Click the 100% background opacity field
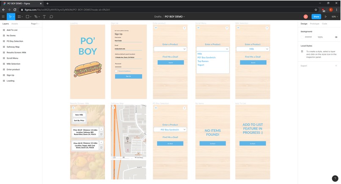This screenshot has height=184, width=341. point(320,37)
